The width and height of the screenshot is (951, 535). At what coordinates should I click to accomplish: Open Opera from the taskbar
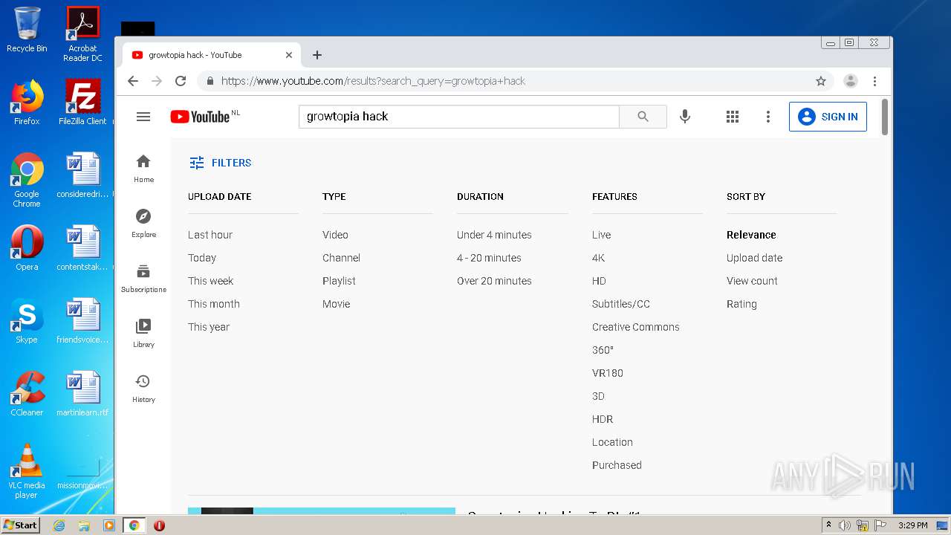point(159,525)
